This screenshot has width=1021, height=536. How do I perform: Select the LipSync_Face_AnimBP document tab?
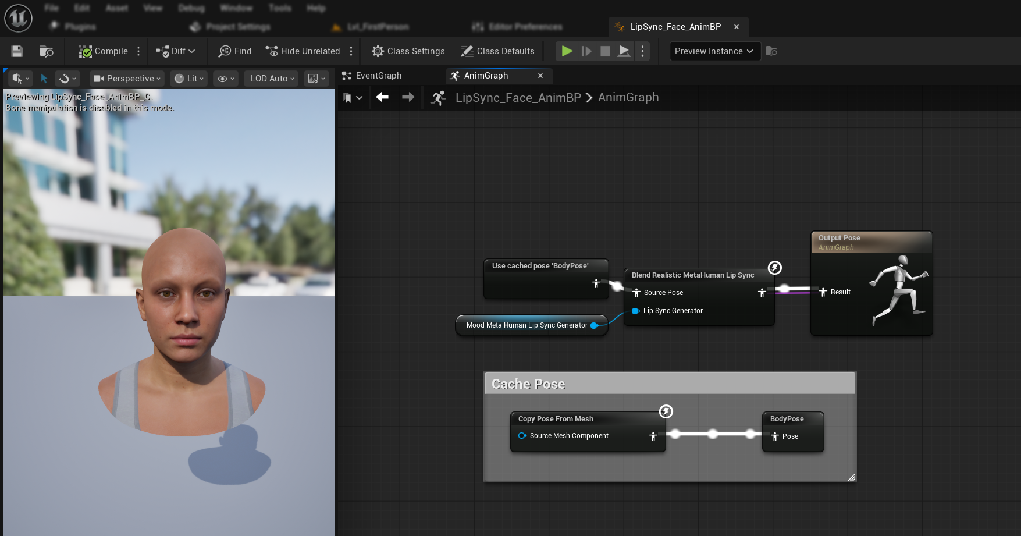pyautogui.click(x=675, y=27)
